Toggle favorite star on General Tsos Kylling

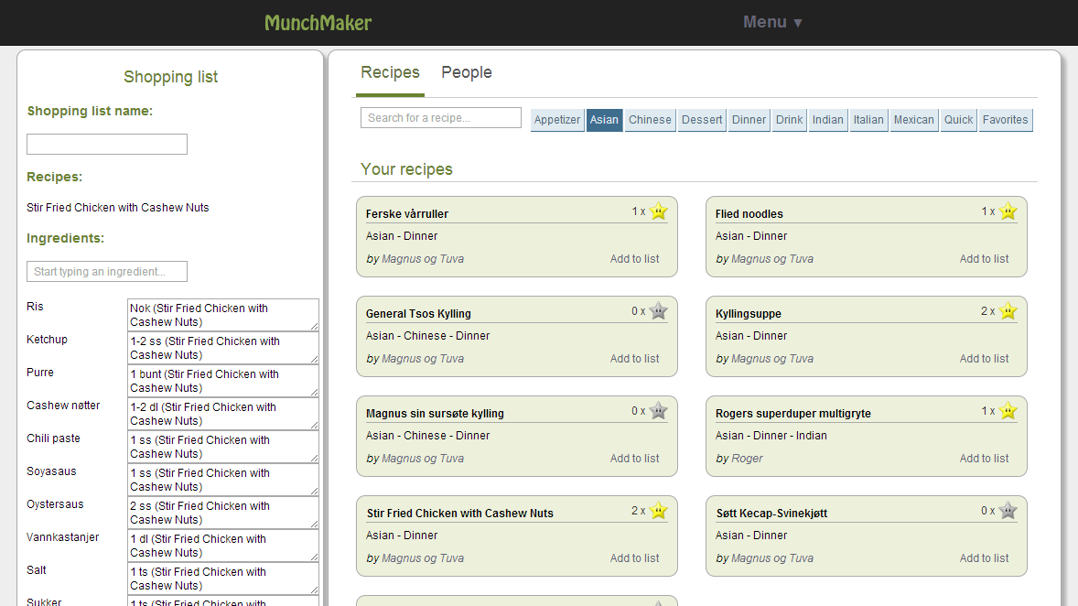658,311
